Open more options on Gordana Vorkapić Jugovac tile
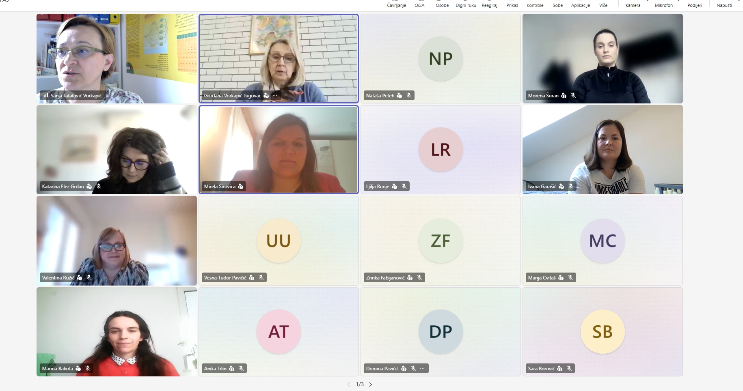Image resolution: width=743 pixels, height=391 pixels. [x=275, y=96]
